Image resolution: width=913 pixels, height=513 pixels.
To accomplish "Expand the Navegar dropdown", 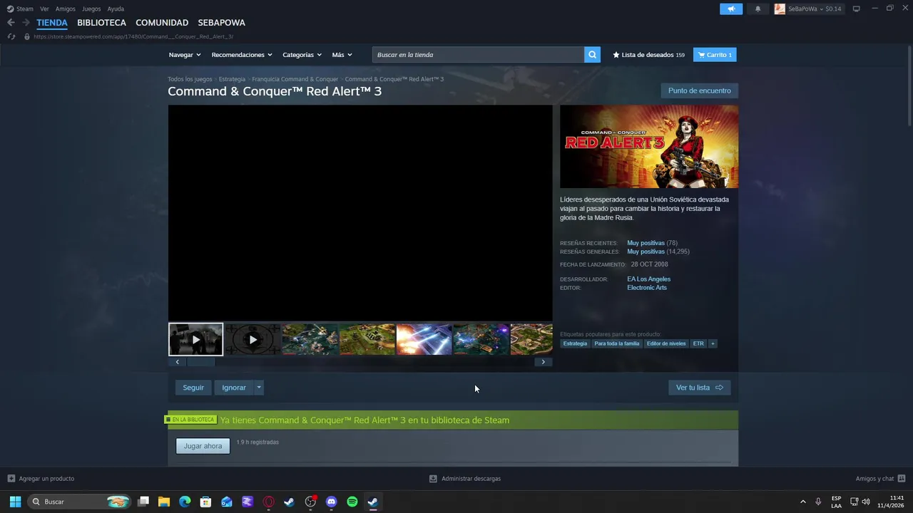I will point(185,55).
